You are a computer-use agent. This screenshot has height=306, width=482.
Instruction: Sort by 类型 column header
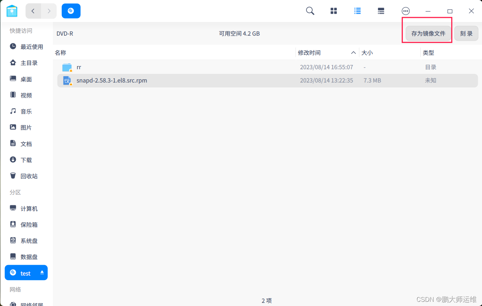tap(428, 53)
